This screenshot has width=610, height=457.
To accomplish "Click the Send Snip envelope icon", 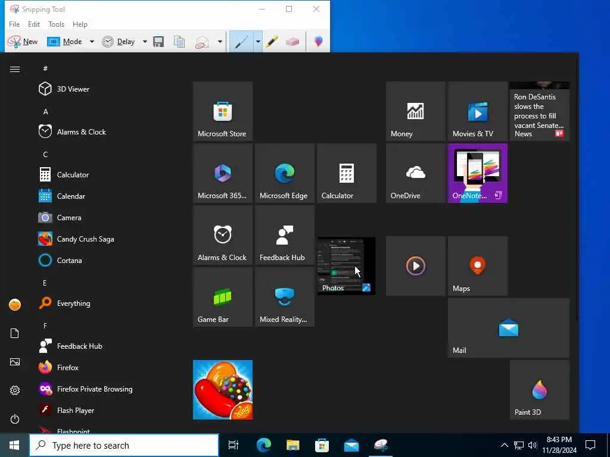I will pos(202,42).
